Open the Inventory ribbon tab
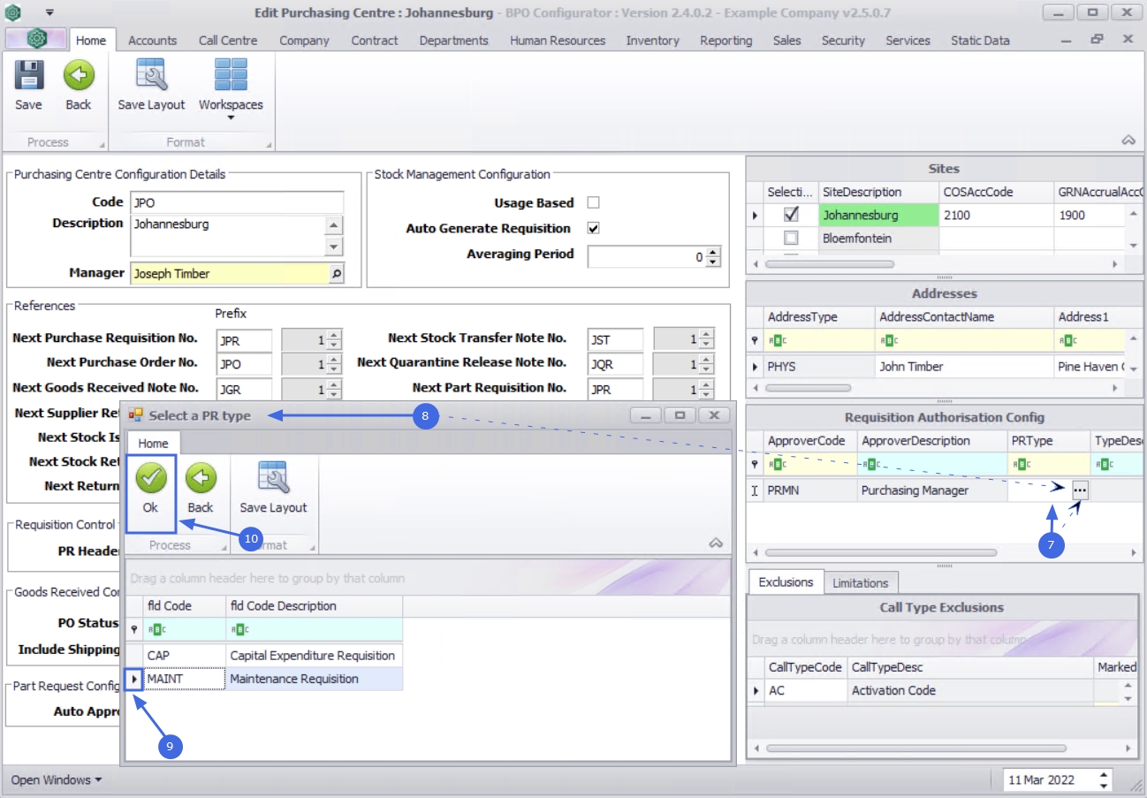This screenshot has width=1147, height=798. click(x=652, y=41)
